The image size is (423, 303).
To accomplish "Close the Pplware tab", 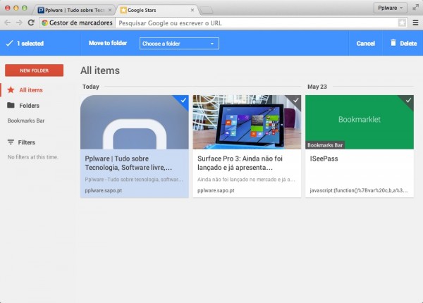I will click(x=110, y=11).
